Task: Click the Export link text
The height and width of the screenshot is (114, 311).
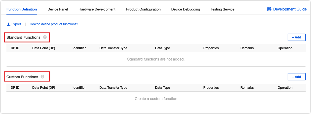Action: (x=16, y=24)
